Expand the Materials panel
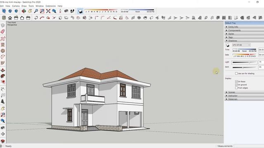This screenshot has width=264, height=148. 244,99
